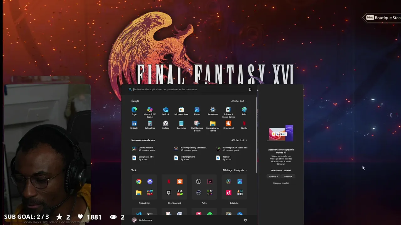Click the phone companion icon in search bar

point(250,89)
